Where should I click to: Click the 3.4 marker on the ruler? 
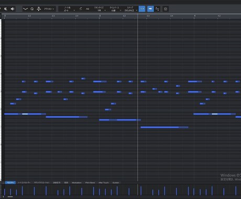(172, 16)
